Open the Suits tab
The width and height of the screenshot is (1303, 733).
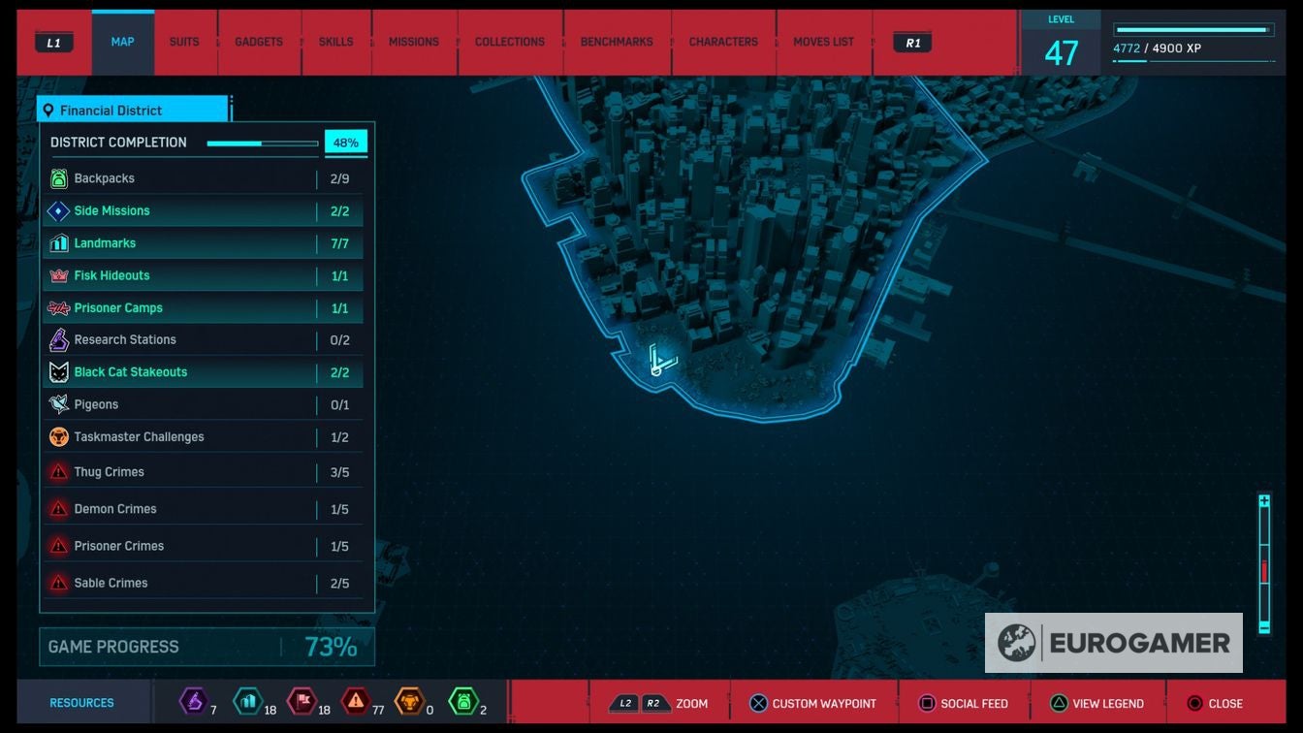tap(184, 43)
